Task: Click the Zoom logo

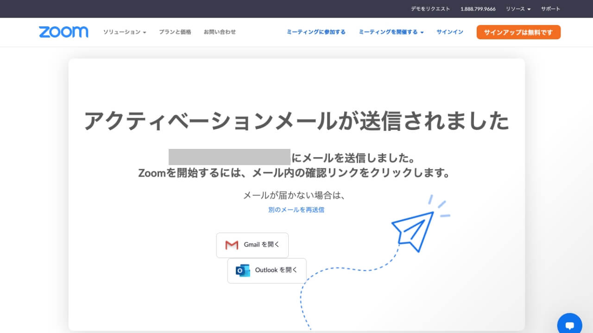Action: [x=63, y=32]
